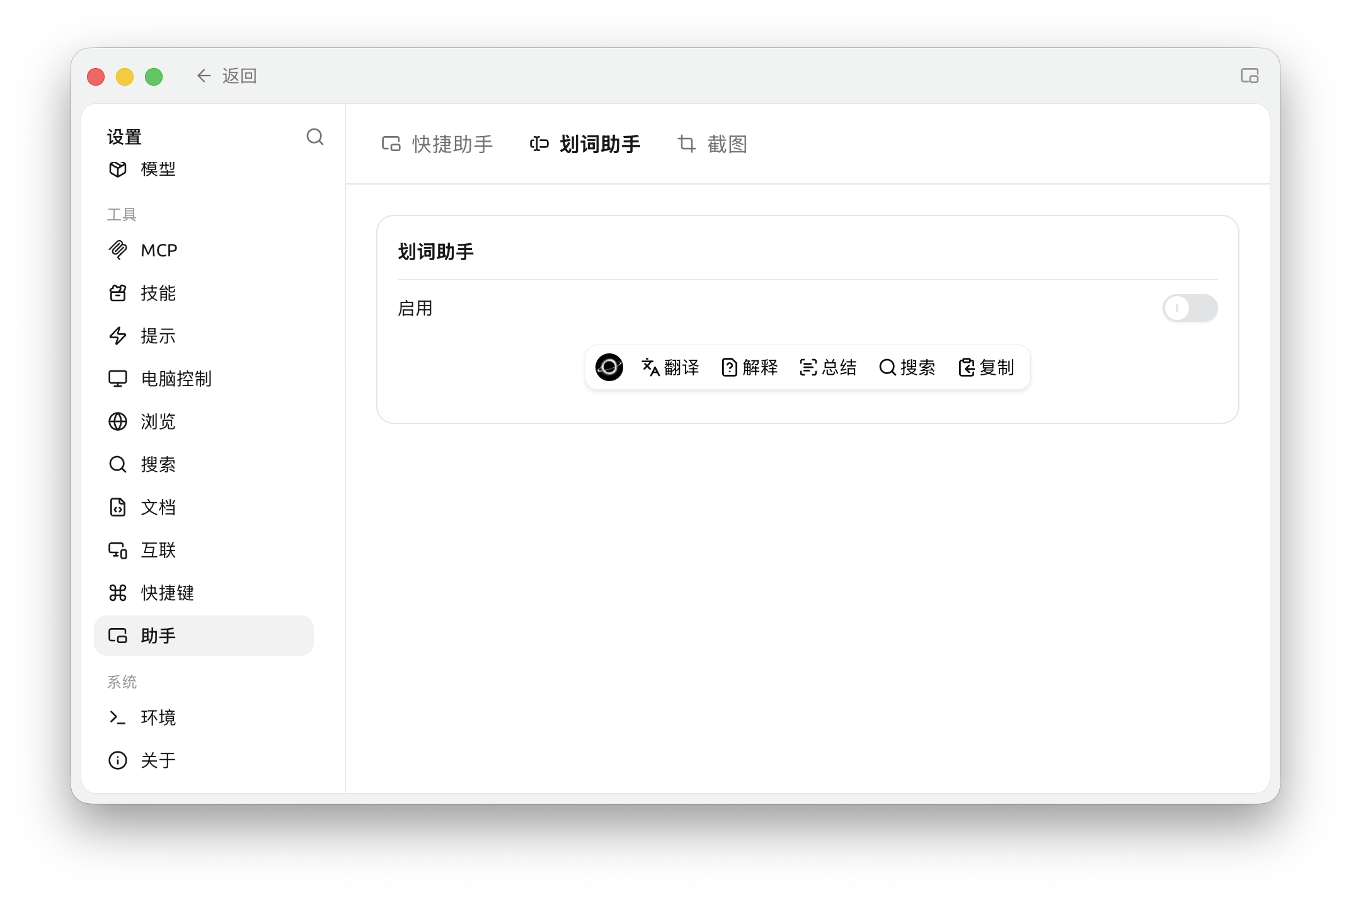Click 复制 in the selection toolbar

tap(986, 367)
